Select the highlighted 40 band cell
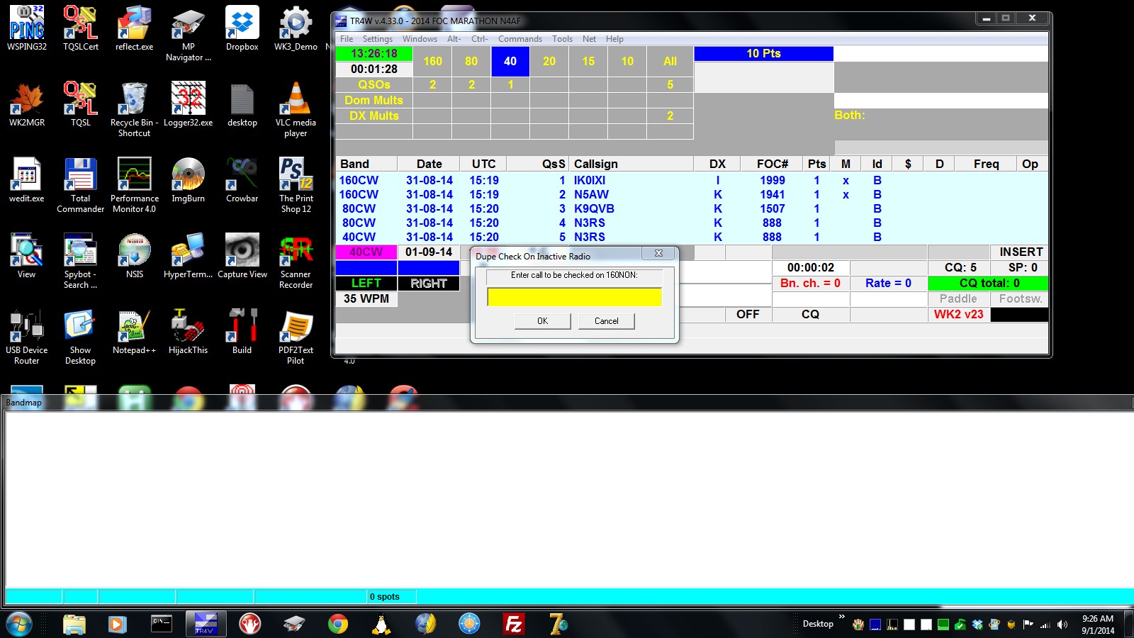Image resolution: width=1134 pixels, height=638 pixels. (x=510, y=62)
